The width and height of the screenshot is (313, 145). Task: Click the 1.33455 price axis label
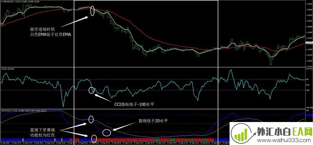309,4
